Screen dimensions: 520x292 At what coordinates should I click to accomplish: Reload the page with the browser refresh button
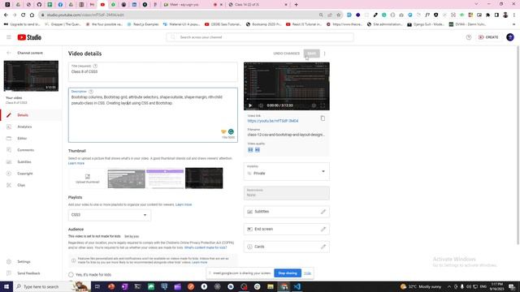click(x=24, y=15)
